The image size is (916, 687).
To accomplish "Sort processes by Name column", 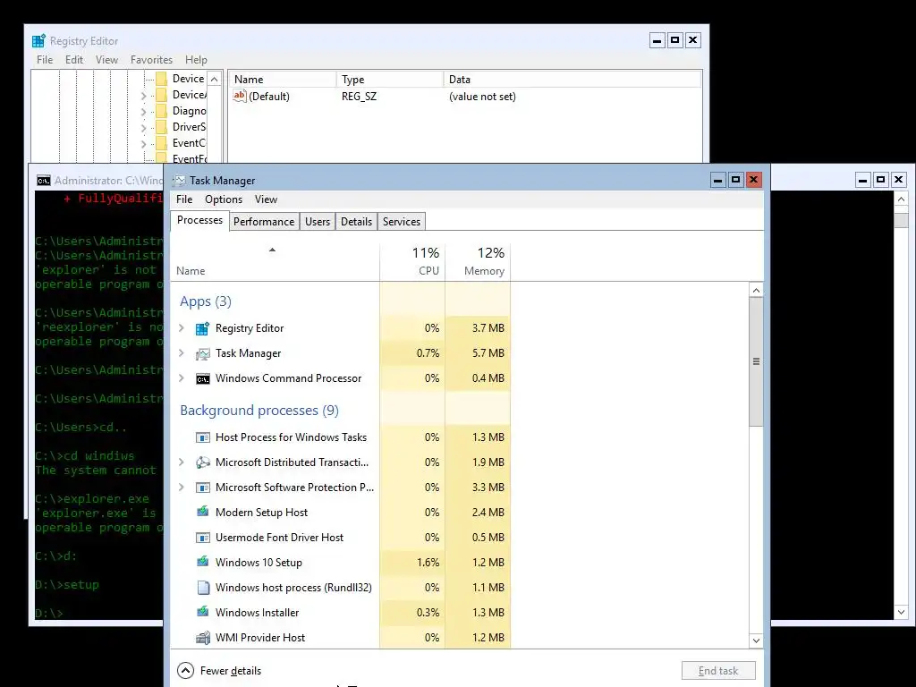I will point(275,262).
